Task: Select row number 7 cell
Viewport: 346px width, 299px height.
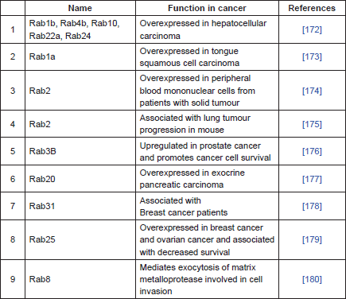Action: 13,206
